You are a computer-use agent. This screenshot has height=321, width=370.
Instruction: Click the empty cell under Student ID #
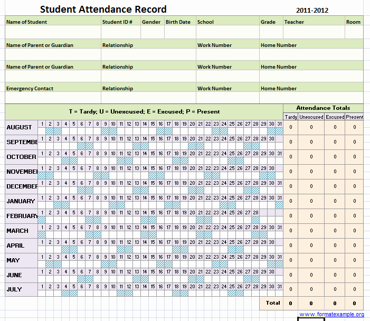coord(121,32)
